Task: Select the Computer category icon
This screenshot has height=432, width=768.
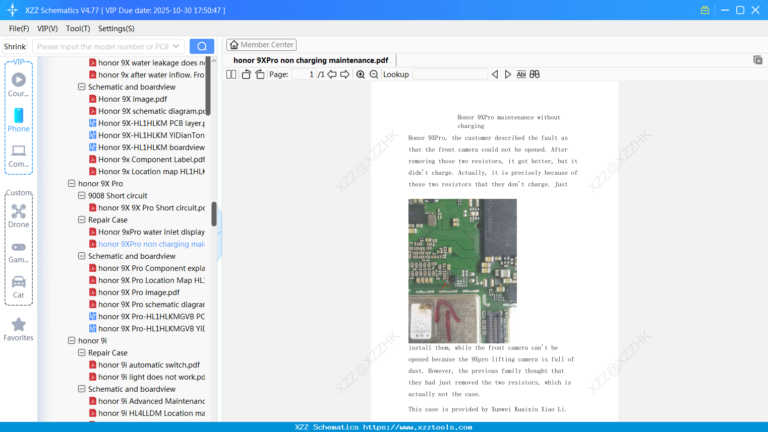Action: point(19,156)
